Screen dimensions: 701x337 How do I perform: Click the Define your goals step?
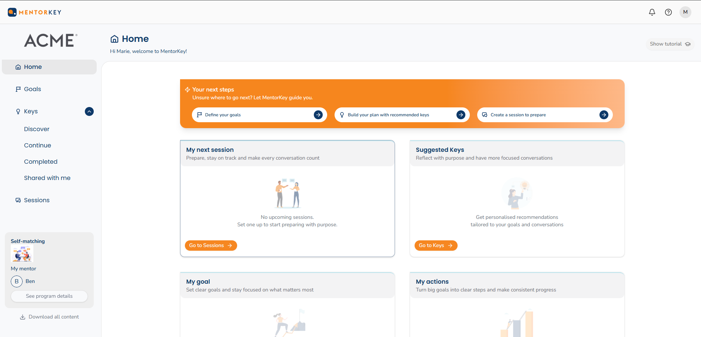(x=259, y=115)
